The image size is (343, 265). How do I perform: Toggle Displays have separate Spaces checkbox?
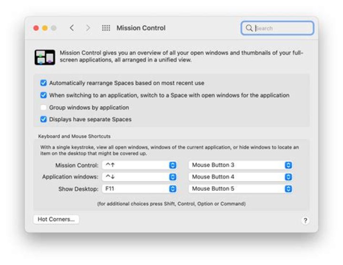43,119
